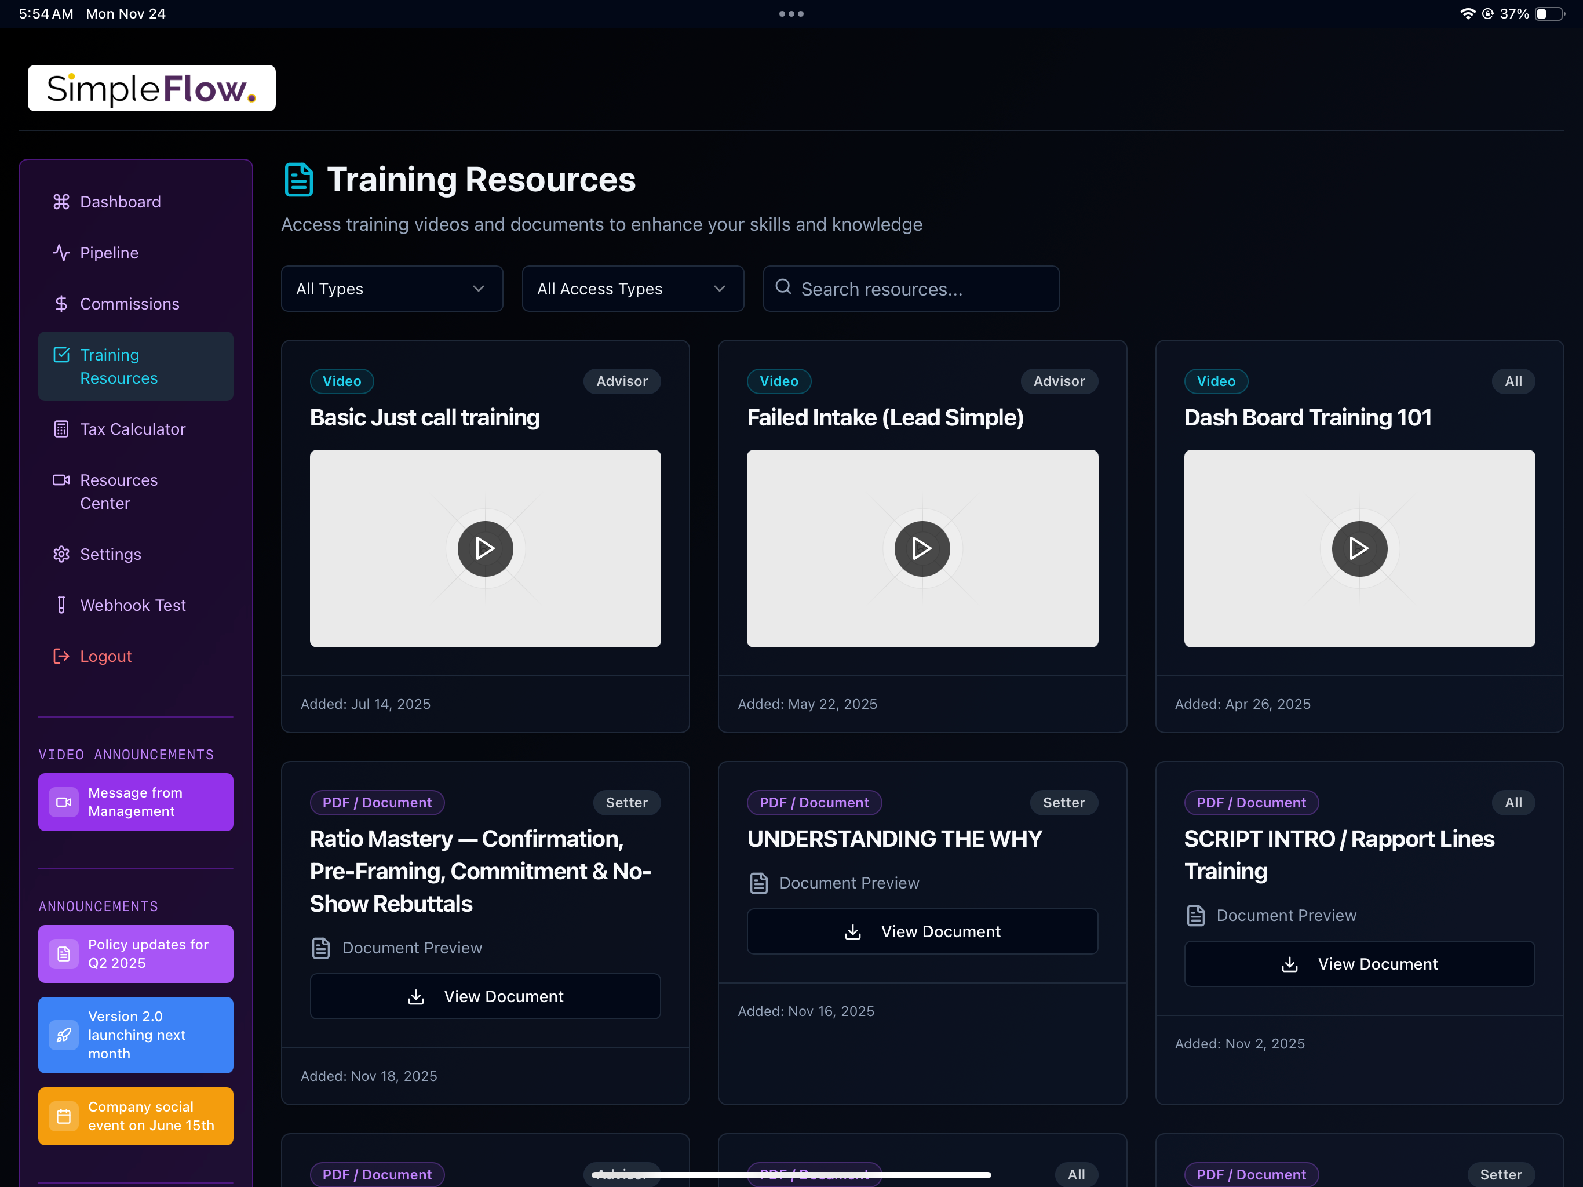Click the Commissions dollar icon
Screen dimensions: 1583x1187
coord(61,304)
